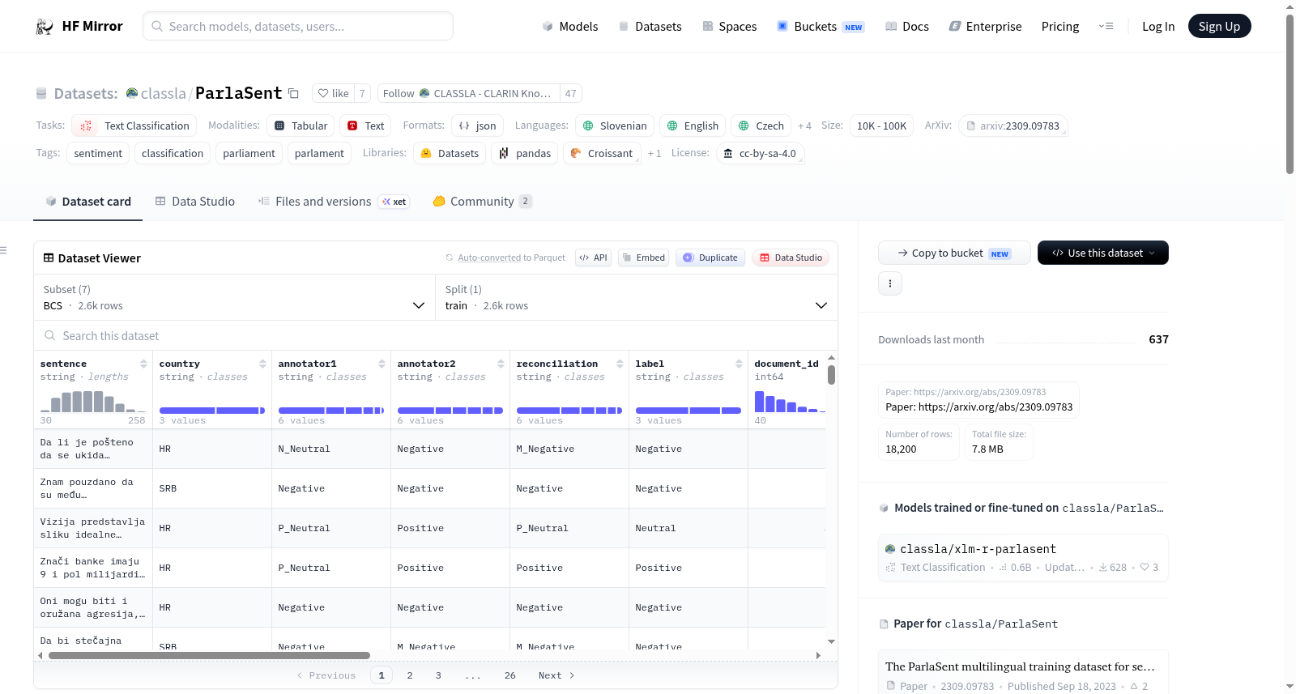Click the API button in Dataset Viewer

click(593, 258)
